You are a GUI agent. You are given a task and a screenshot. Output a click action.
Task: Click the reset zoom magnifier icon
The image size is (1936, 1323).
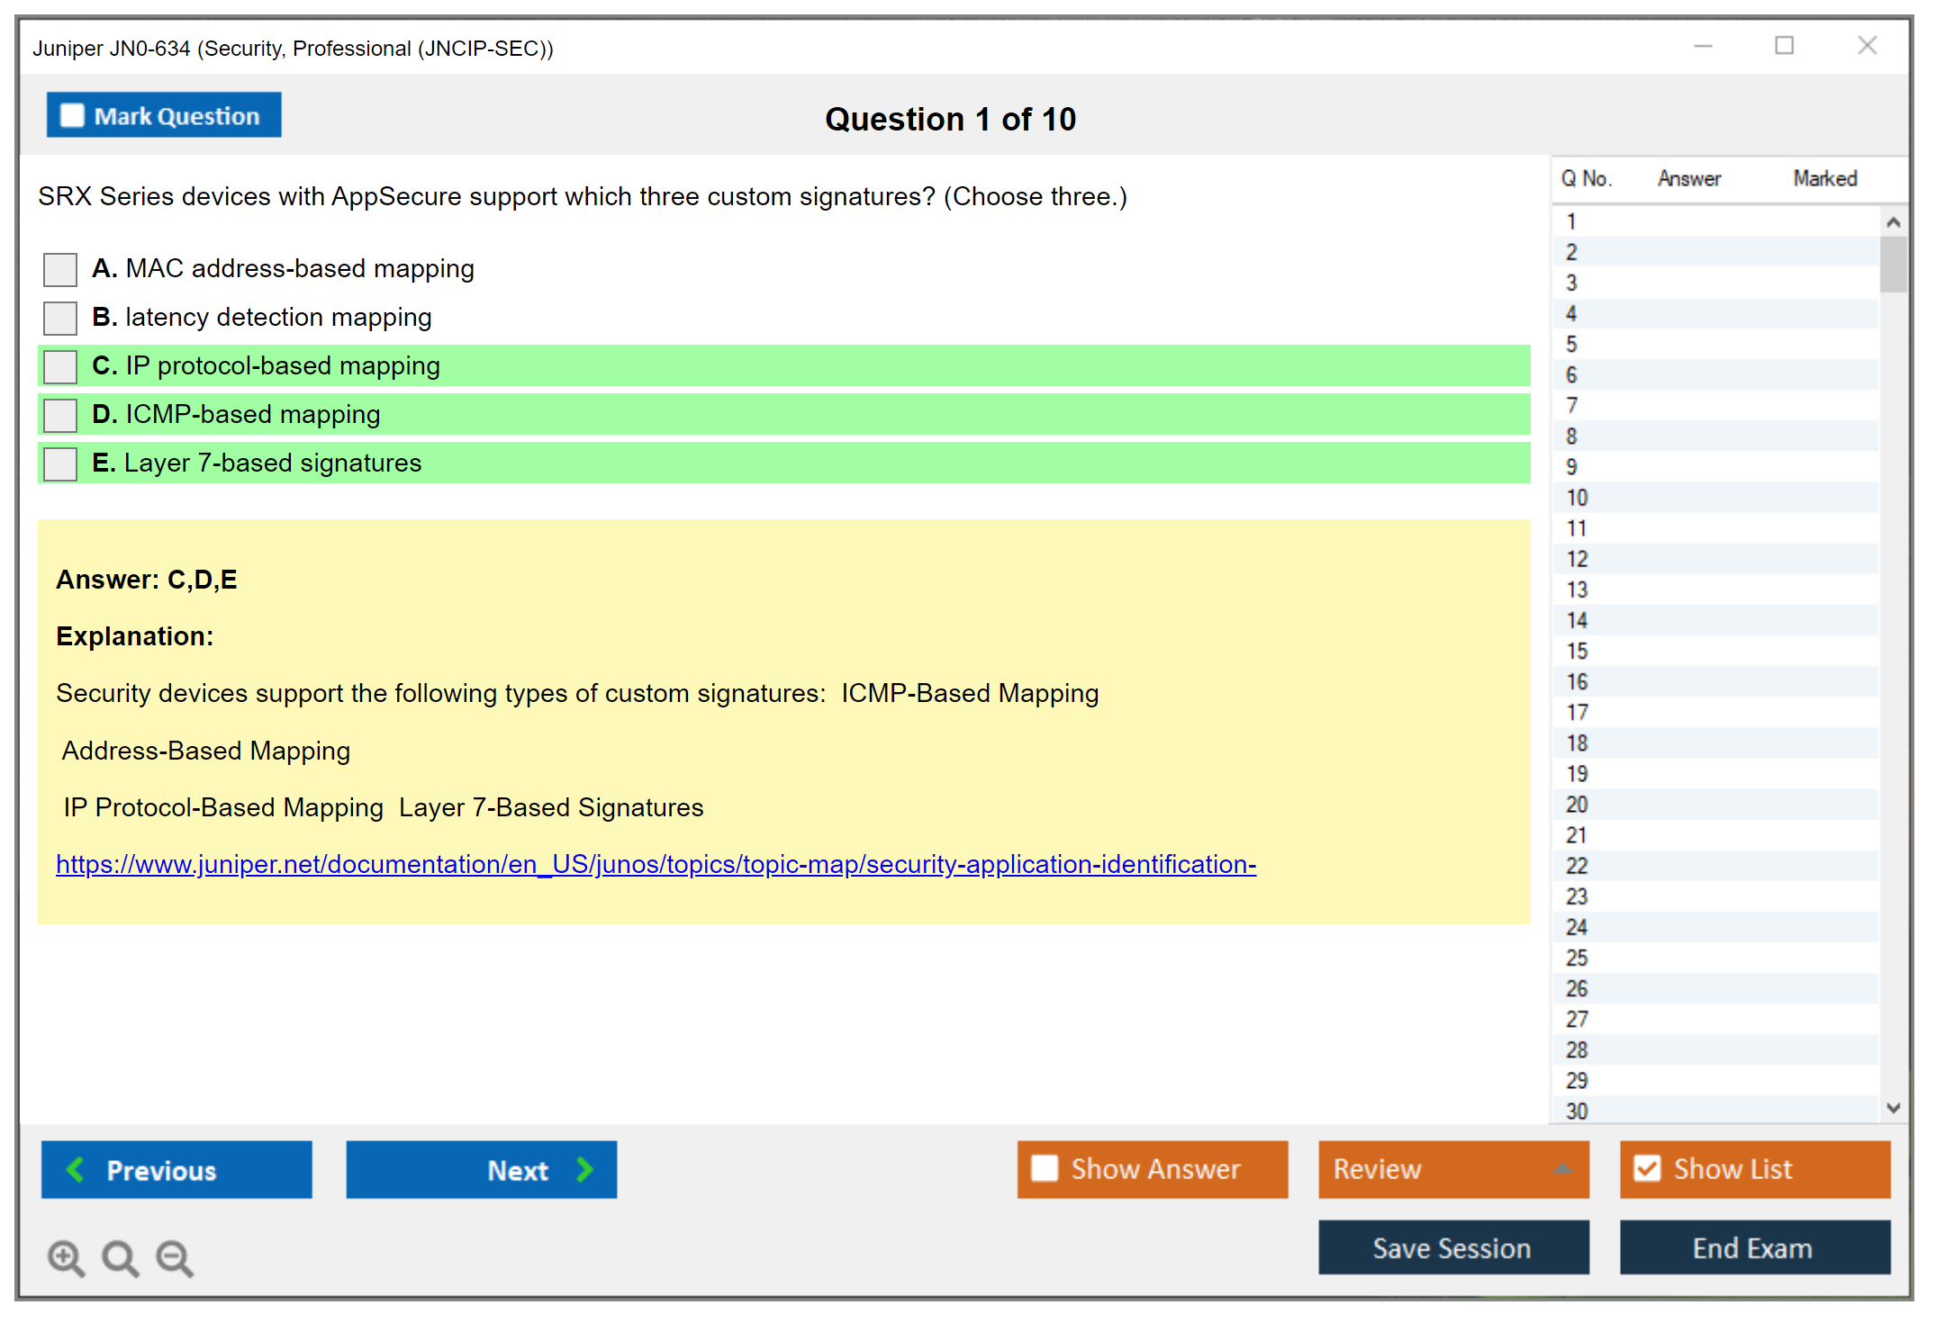coord(120,1257)
